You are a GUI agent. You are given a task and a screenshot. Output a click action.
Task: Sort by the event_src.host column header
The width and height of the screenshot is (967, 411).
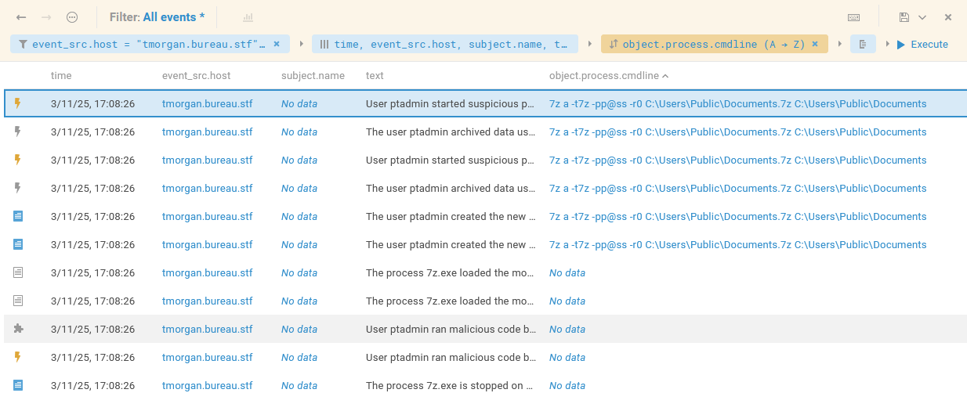(196, 76)
